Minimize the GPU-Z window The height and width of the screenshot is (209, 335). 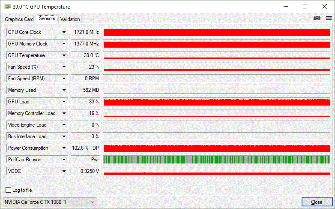[x=285, y=7]
